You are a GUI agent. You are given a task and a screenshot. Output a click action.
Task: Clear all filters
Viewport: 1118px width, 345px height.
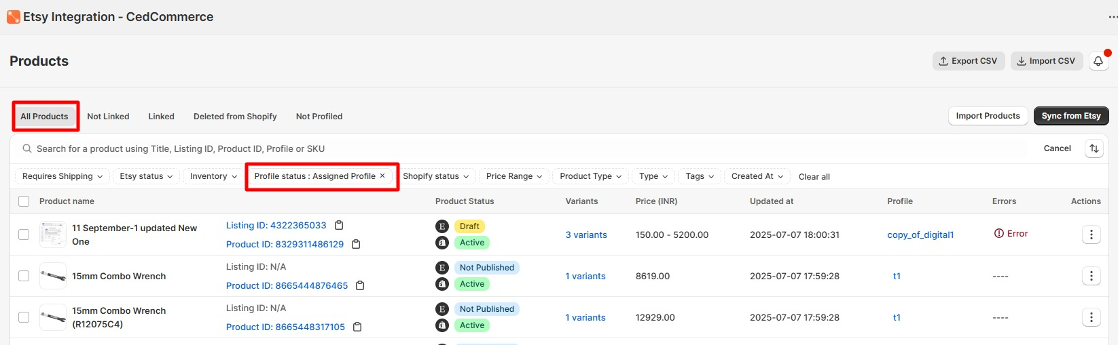814,177
